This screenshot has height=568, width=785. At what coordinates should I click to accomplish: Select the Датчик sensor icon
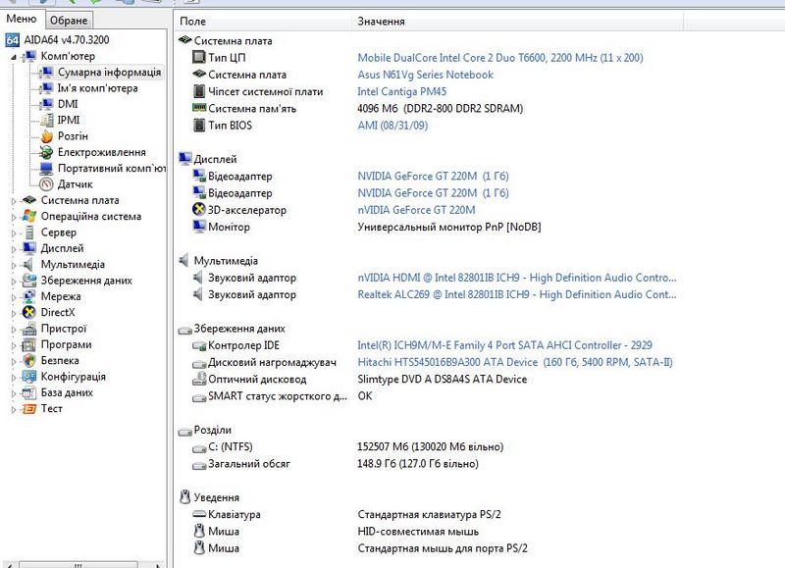point(46,184)
